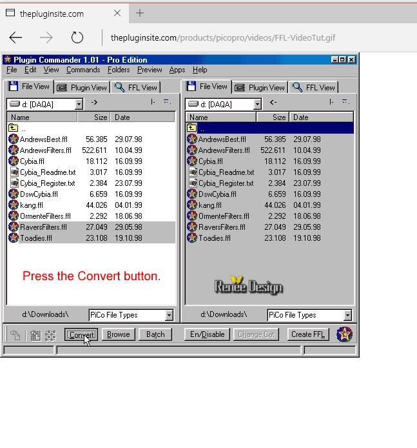The image size is (417, 448).
Task: Open the Edit menu
Action: click(30, 70)
